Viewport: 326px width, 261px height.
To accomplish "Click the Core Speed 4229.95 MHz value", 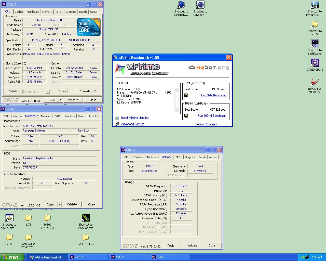I will [x=34, y=68].
